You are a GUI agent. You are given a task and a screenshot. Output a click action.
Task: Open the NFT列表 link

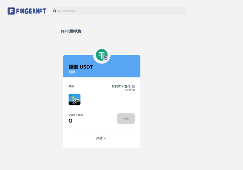(130, 90)
